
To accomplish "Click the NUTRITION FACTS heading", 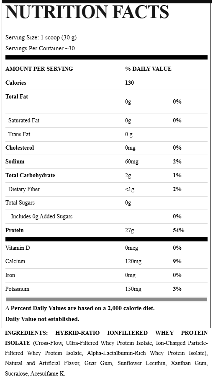I will click(x=87, y=12).
